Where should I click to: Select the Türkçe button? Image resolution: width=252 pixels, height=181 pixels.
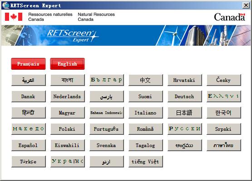tap(29, 162)
